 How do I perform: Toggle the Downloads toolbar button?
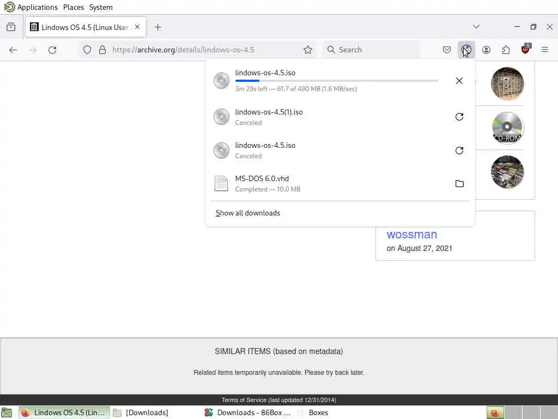click(x=466, y=50)
